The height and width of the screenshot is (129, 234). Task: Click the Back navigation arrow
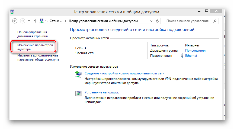15,21
